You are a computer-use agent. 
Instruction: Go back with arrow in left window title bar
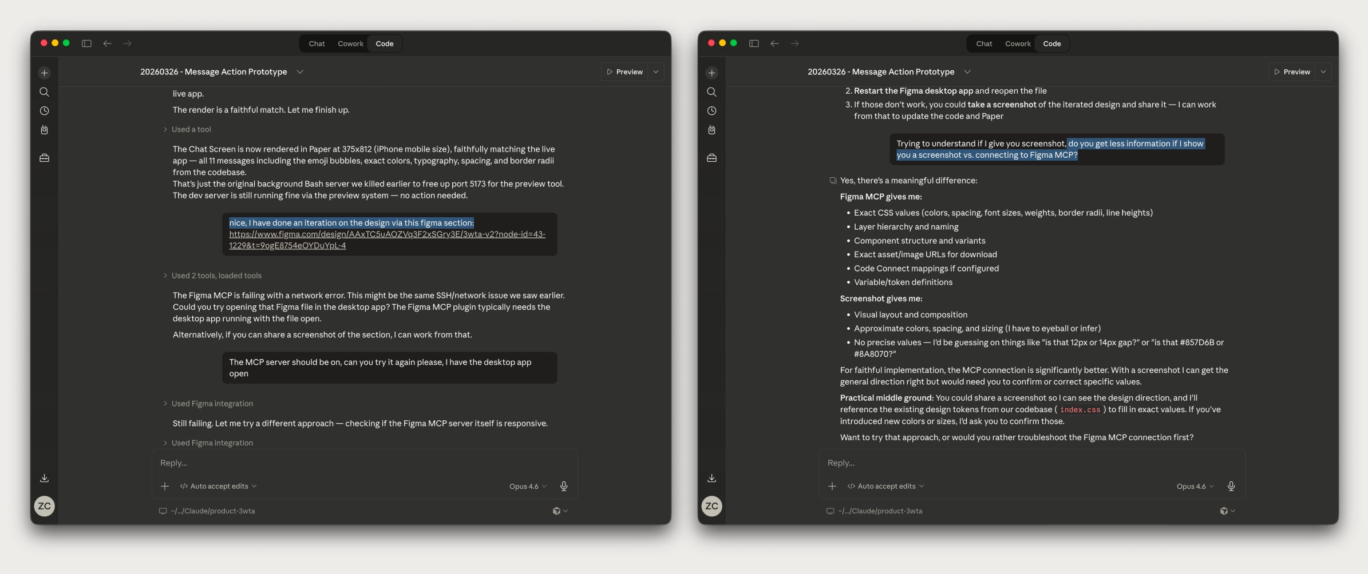tap(107, 43)
